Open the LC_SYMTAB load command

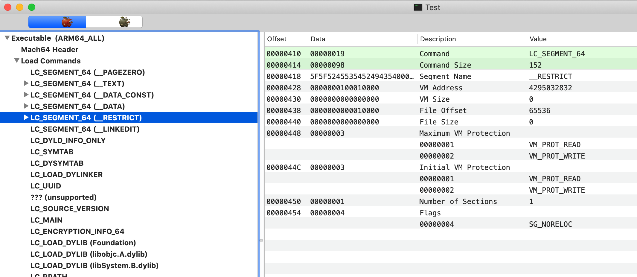(52, 152)
